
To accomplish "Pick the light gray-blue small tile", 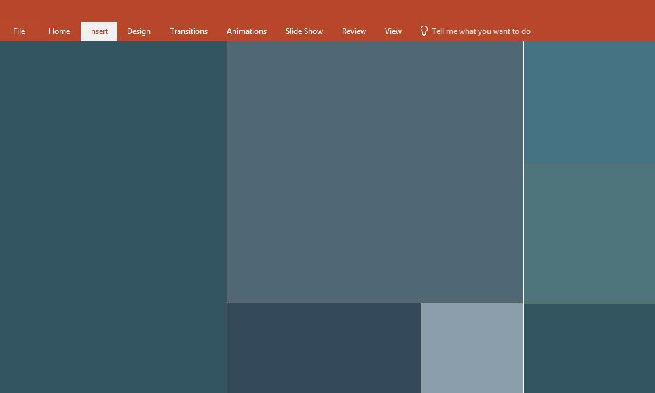I will [x=472, y=348].
